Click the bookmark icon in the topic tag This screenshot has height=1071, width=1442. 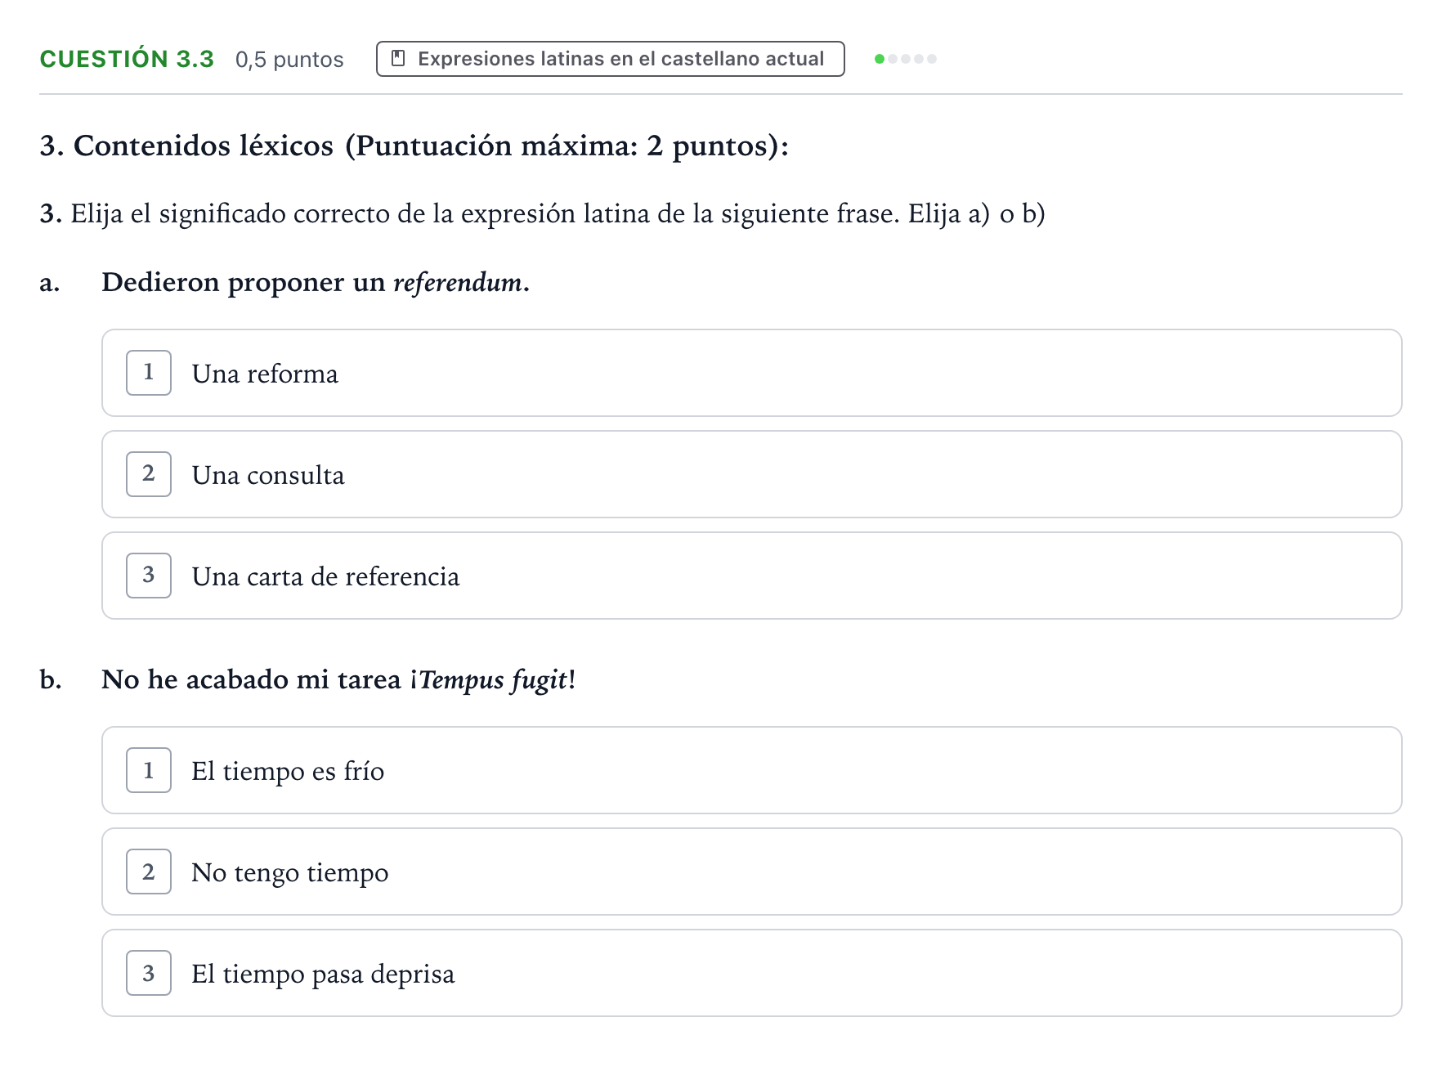tap(398, 59)
